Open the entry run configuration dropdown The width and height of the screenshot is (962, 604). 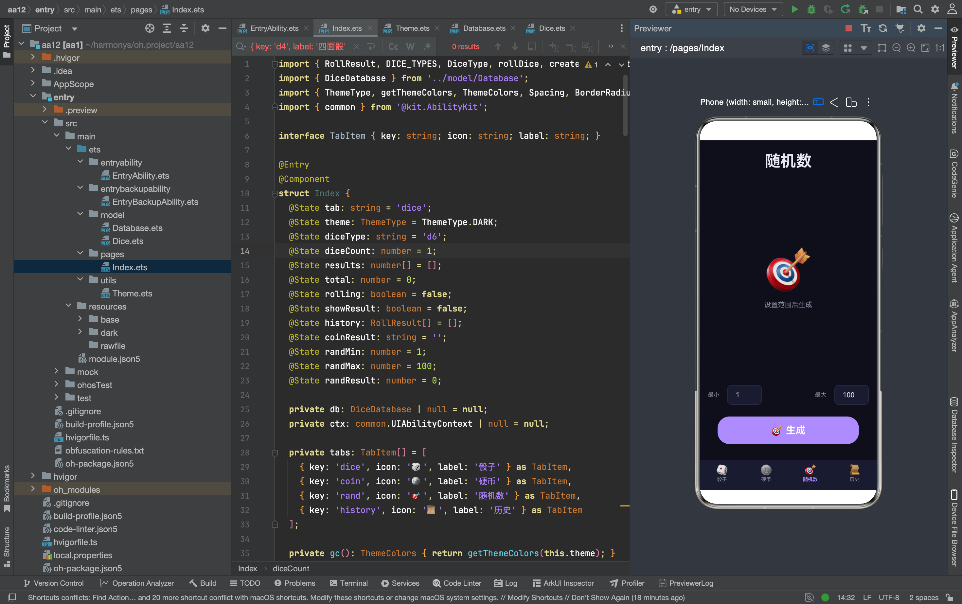pos(691,9)
